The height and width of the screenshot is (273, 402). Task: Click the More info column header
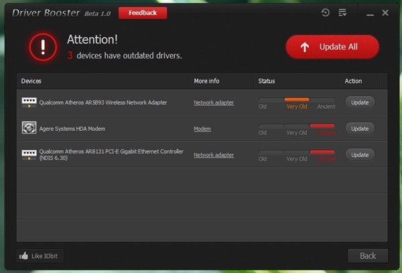(206, 81)
